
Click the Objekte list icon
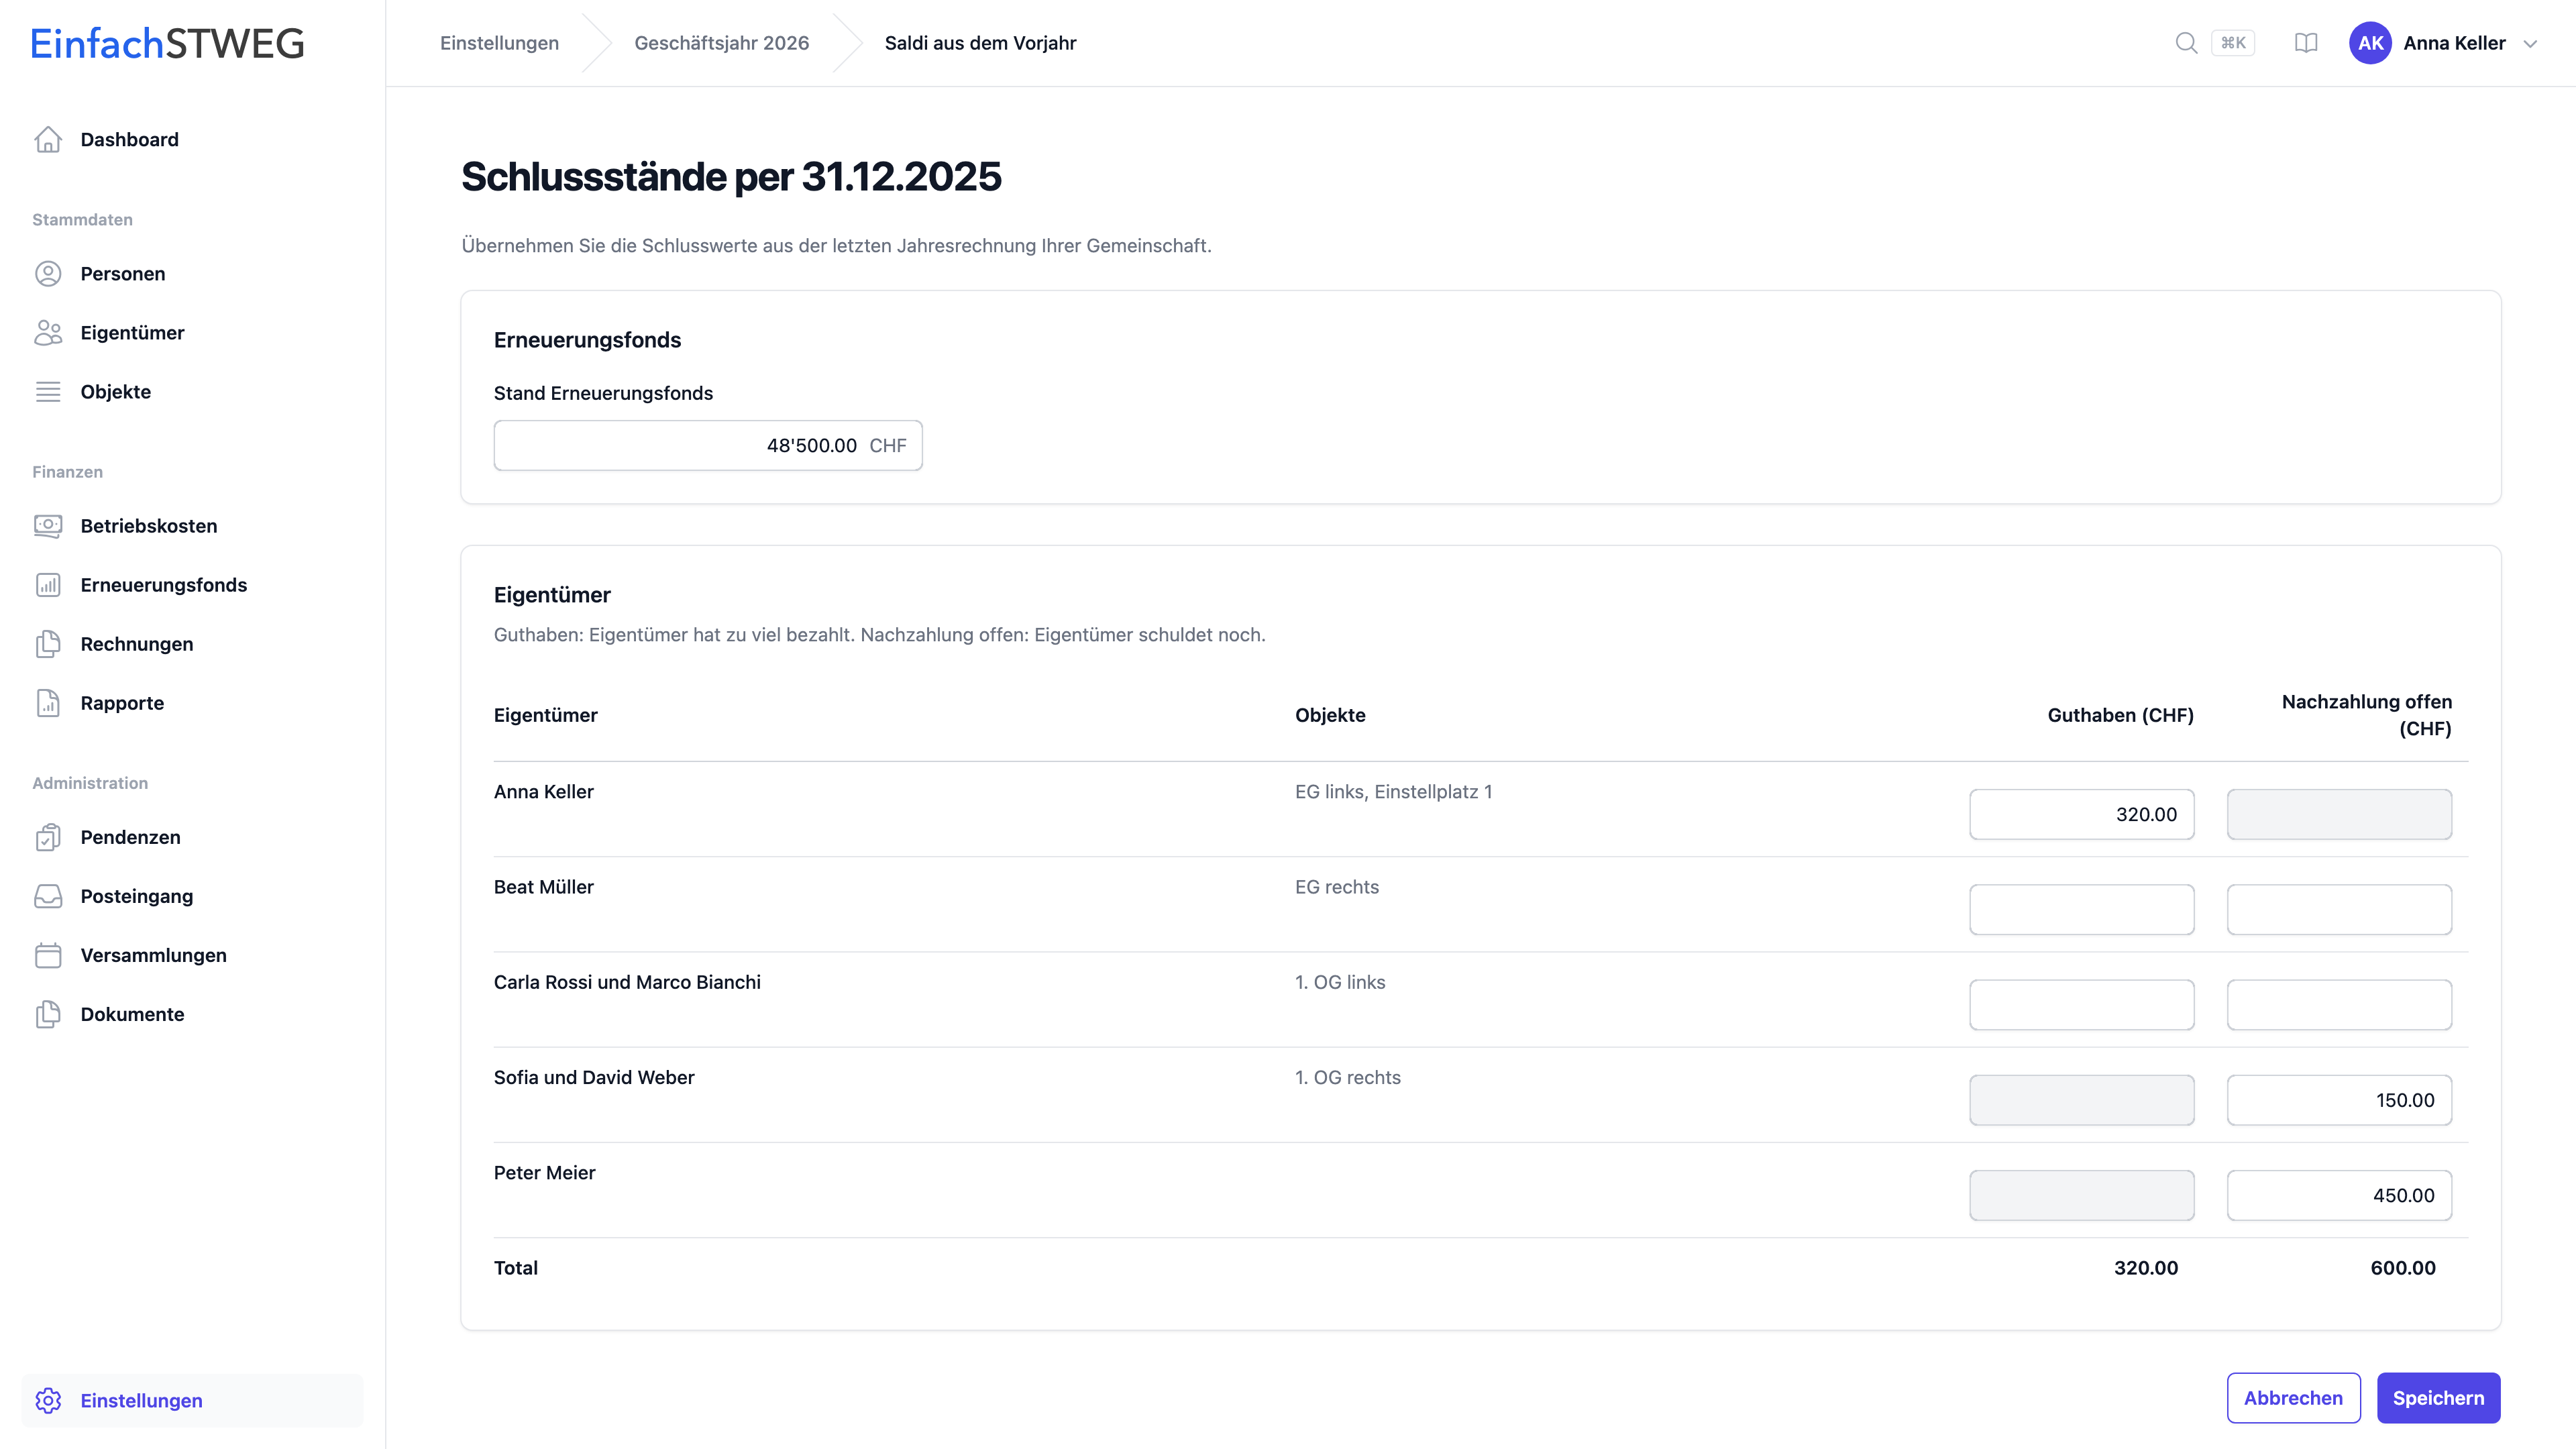tap(48, 391)
